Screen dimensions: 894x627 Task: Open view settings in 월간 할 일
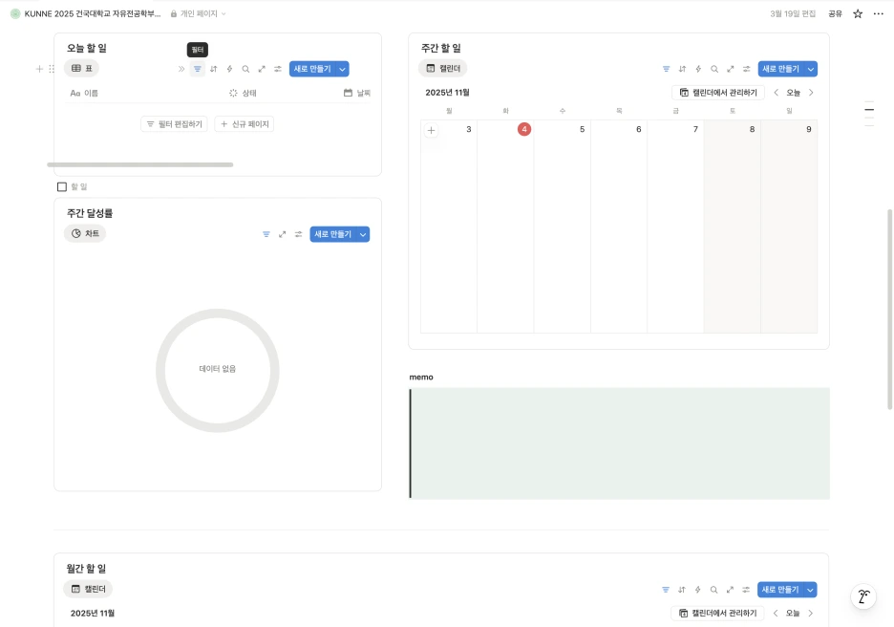coord(746,590)
